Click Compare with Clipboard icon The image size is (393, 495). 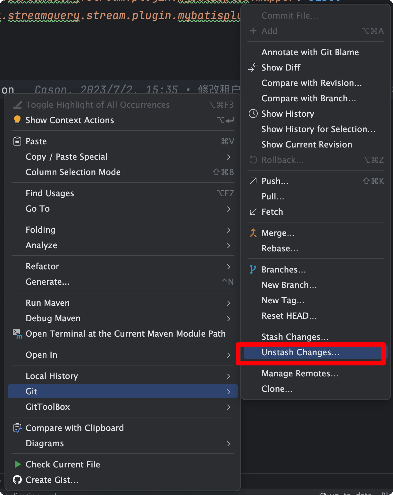pyautogui.click(x=17, y=428)
